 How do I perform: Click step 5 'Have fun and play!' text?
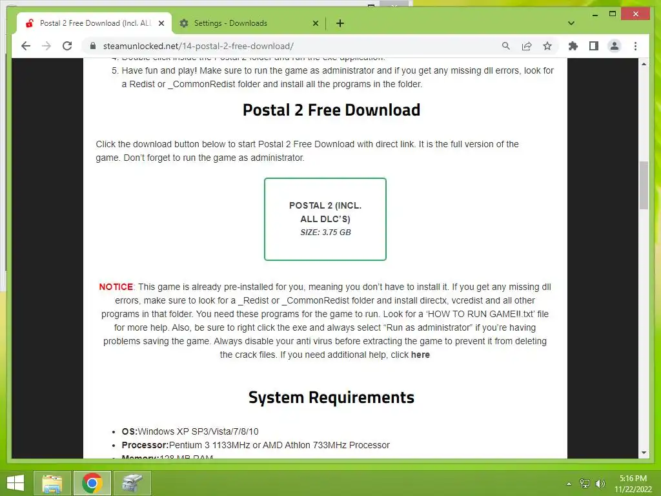(x=337, y=77)
